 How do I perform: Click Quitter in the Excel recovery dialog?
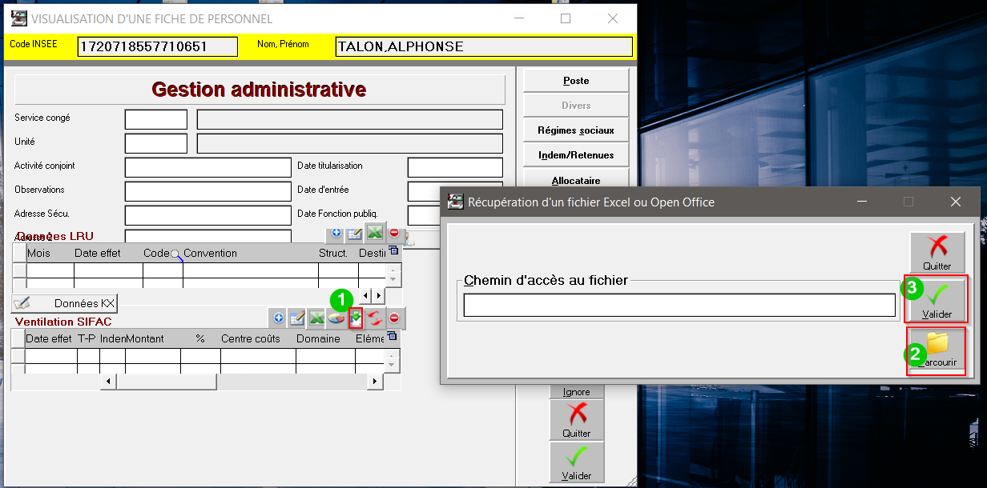click(937, 252)
